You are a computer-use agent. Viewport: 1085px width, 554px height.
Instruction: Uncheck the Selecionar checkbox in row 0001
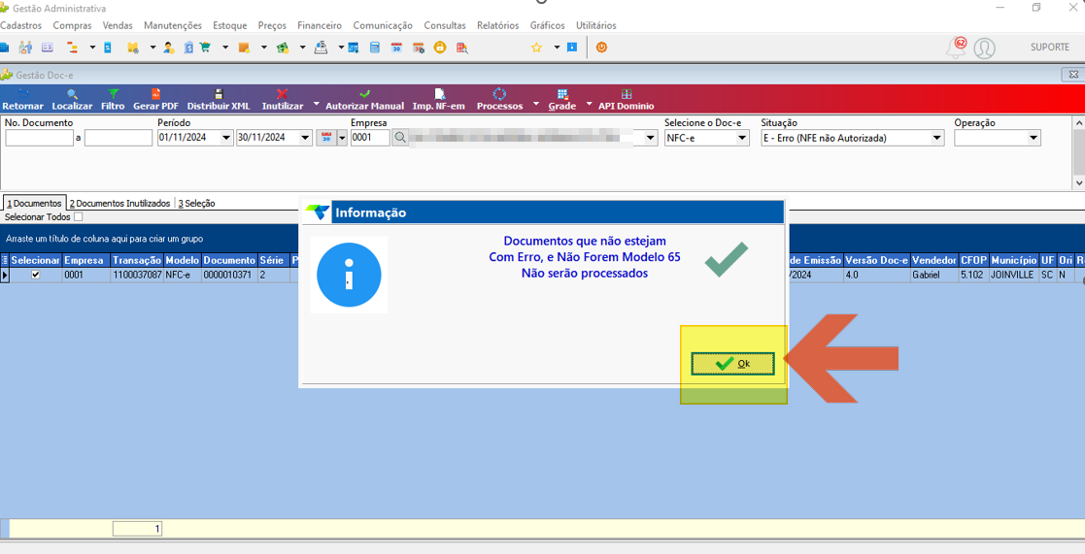(x=36, y=275)
